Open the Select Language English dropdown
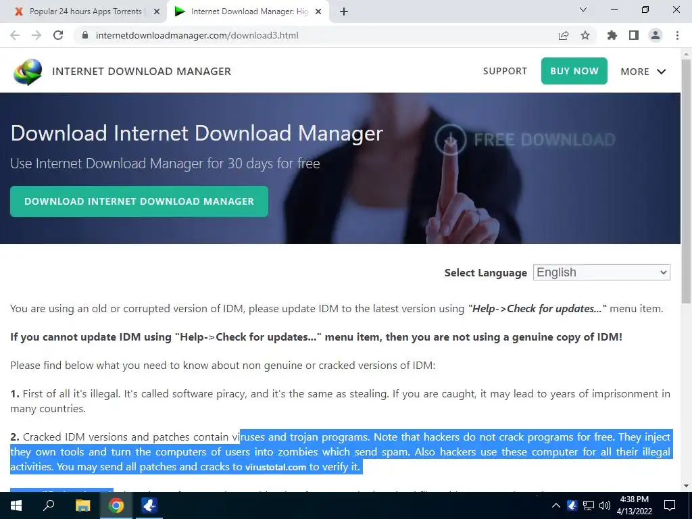Viewport: 692px width, 519px height. click(601, 272)
